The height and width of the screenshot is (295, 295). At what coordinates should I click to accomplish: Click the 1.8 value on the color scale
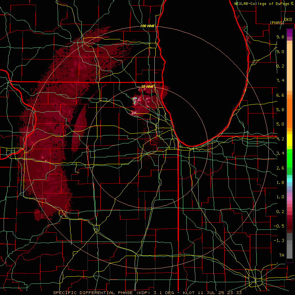click(x=280, y=183)
